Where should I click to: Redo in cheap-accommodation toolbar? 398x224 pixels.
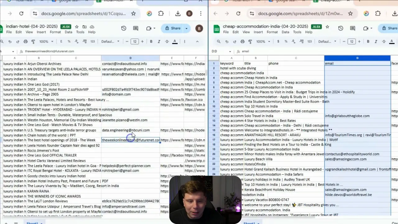click(x=234, y=41)
